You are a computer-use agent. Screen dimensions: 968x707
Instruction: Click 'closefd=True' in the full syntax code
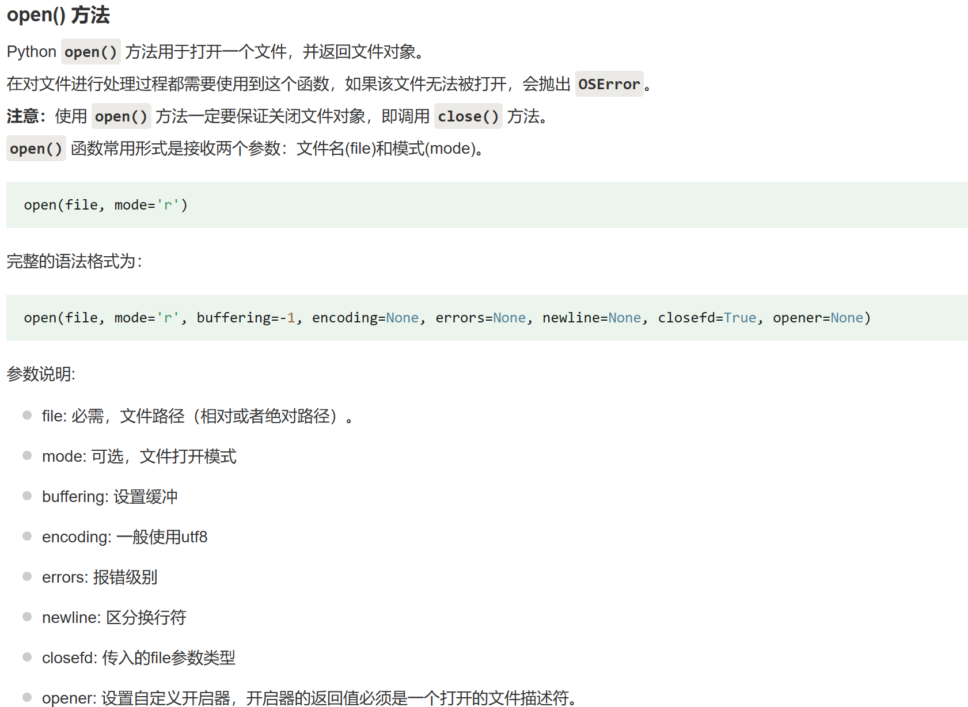[x=707, y=318]
